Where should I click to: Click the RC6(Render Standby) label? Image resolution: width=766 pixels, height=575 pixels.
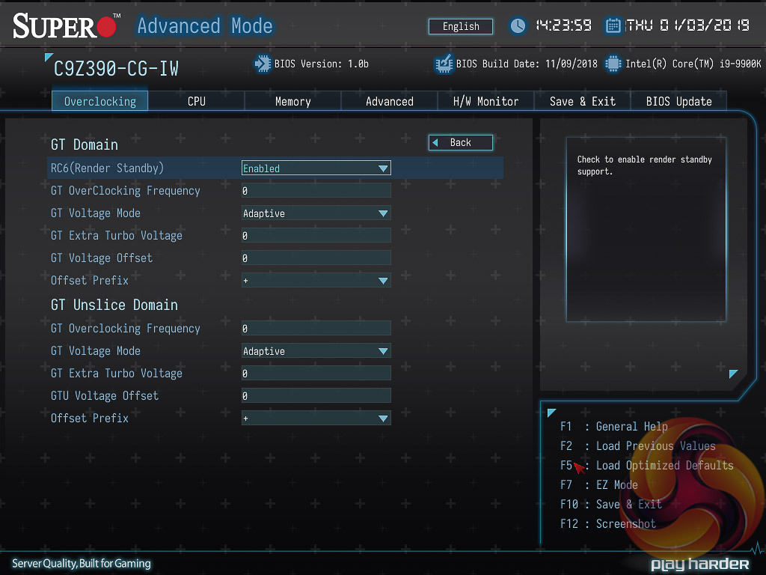[107, 168]
